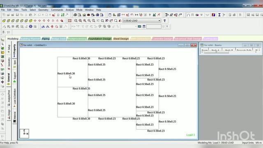The height and width of the screenshot is (148, 263).
Task: Open the DEAD LOAD load case dropdown
Action: point(142,21)
